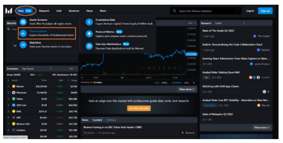This screenshot has width=283, height=143.
Task: Open Screeners 24H timeframe dropdown
Action: (73, 69)
